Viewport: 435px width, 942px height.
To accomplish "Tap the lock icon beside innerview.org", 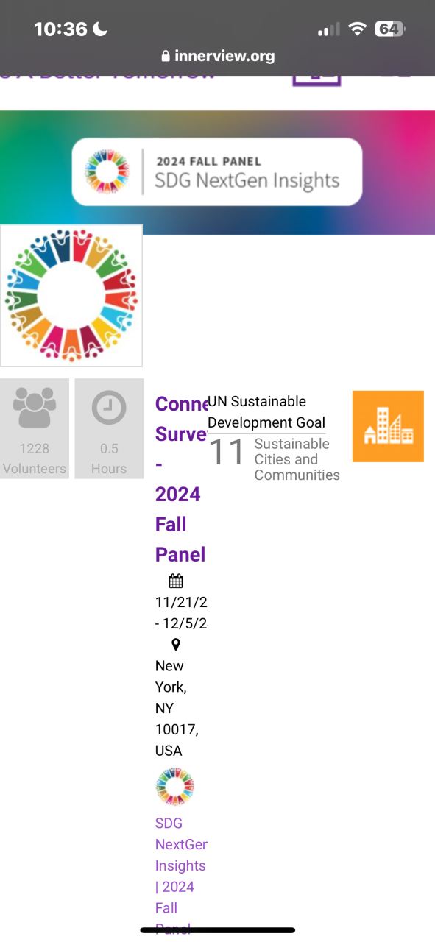I will click(x=165, y=56).
